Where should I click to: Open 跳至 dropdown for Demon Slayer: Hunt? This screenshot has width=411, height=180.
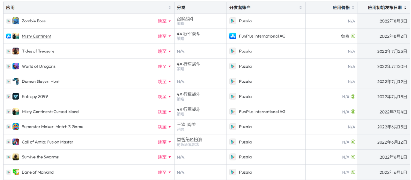pos(165,81)
